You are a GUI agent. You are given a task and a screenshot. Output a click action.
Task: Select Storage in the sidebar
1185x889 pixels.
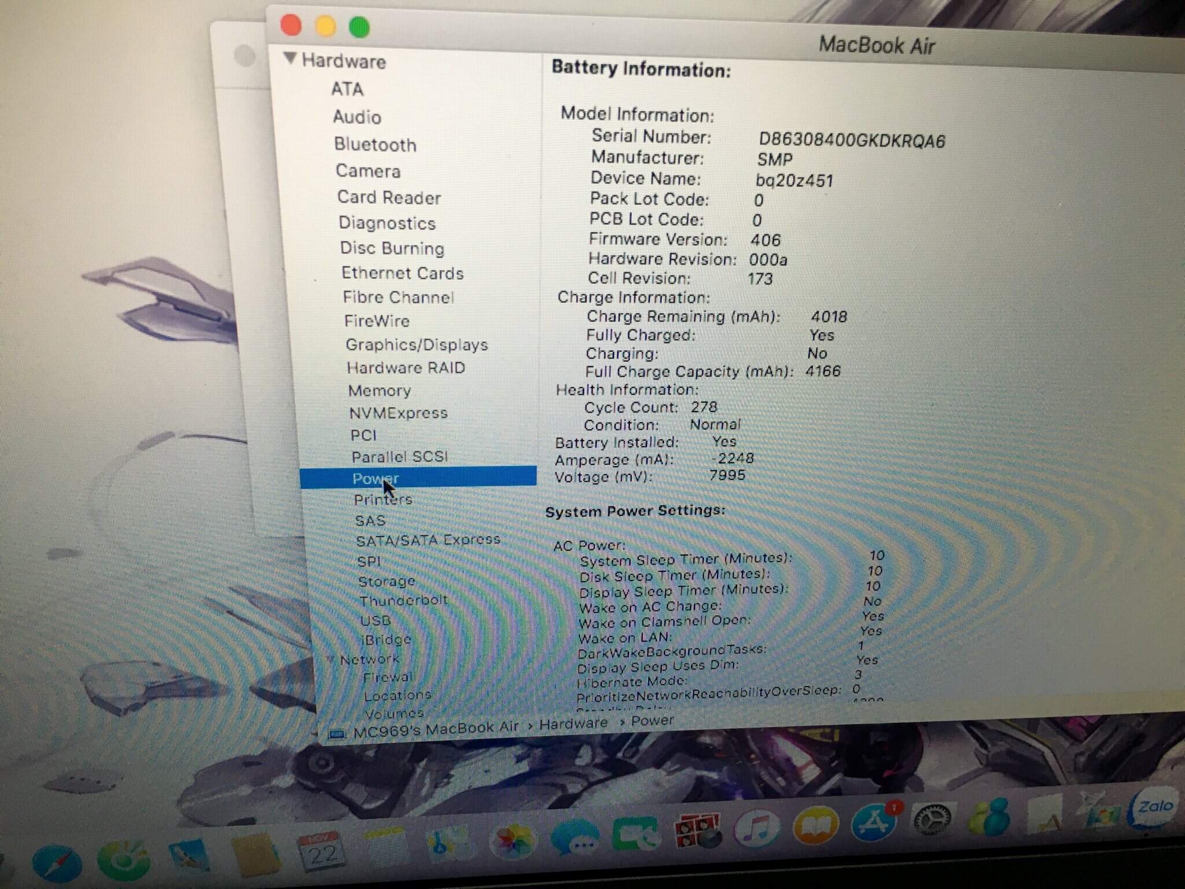pos(387,581)
